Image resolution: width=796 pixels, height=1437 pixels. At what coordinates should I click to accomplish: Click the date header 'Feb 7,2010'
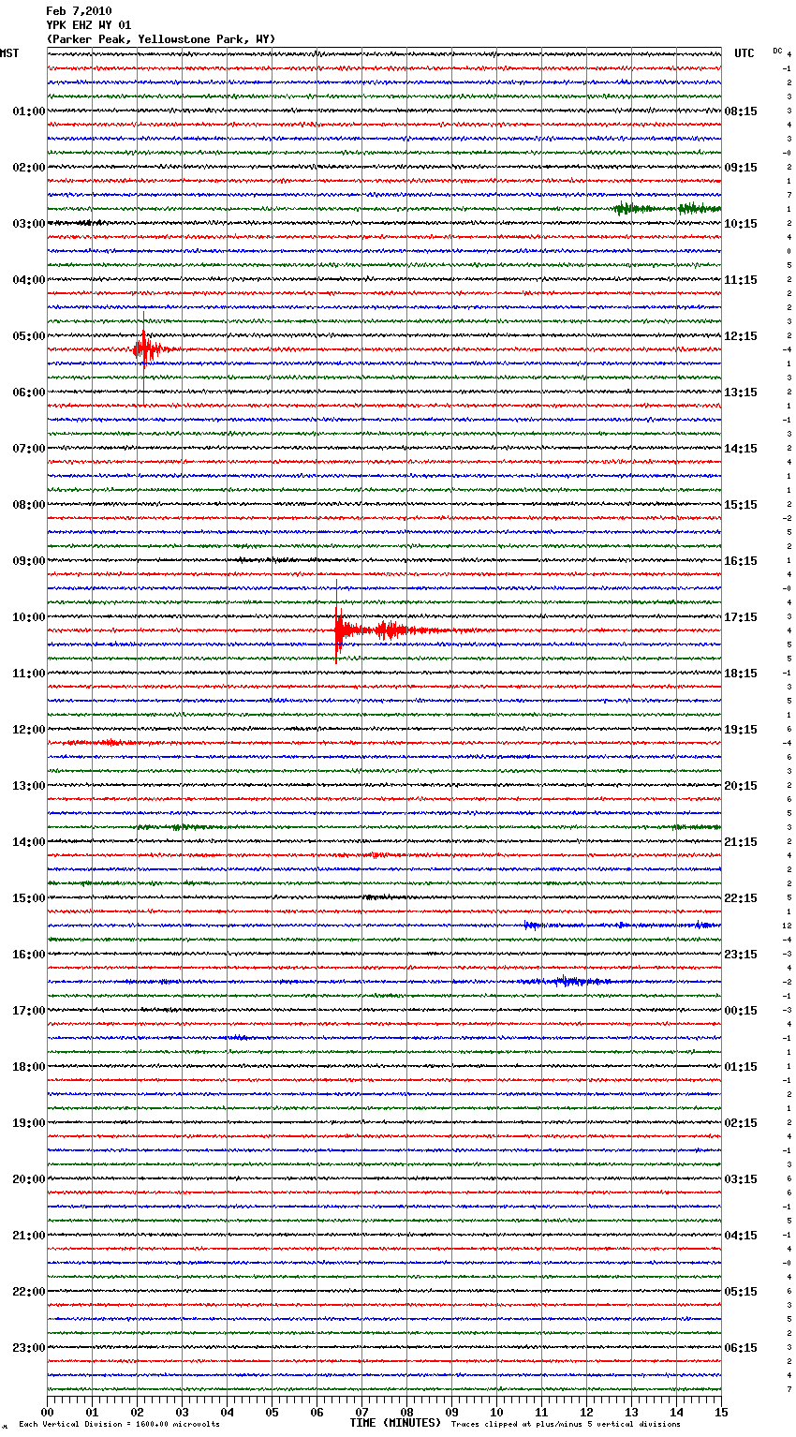point(79,11)
